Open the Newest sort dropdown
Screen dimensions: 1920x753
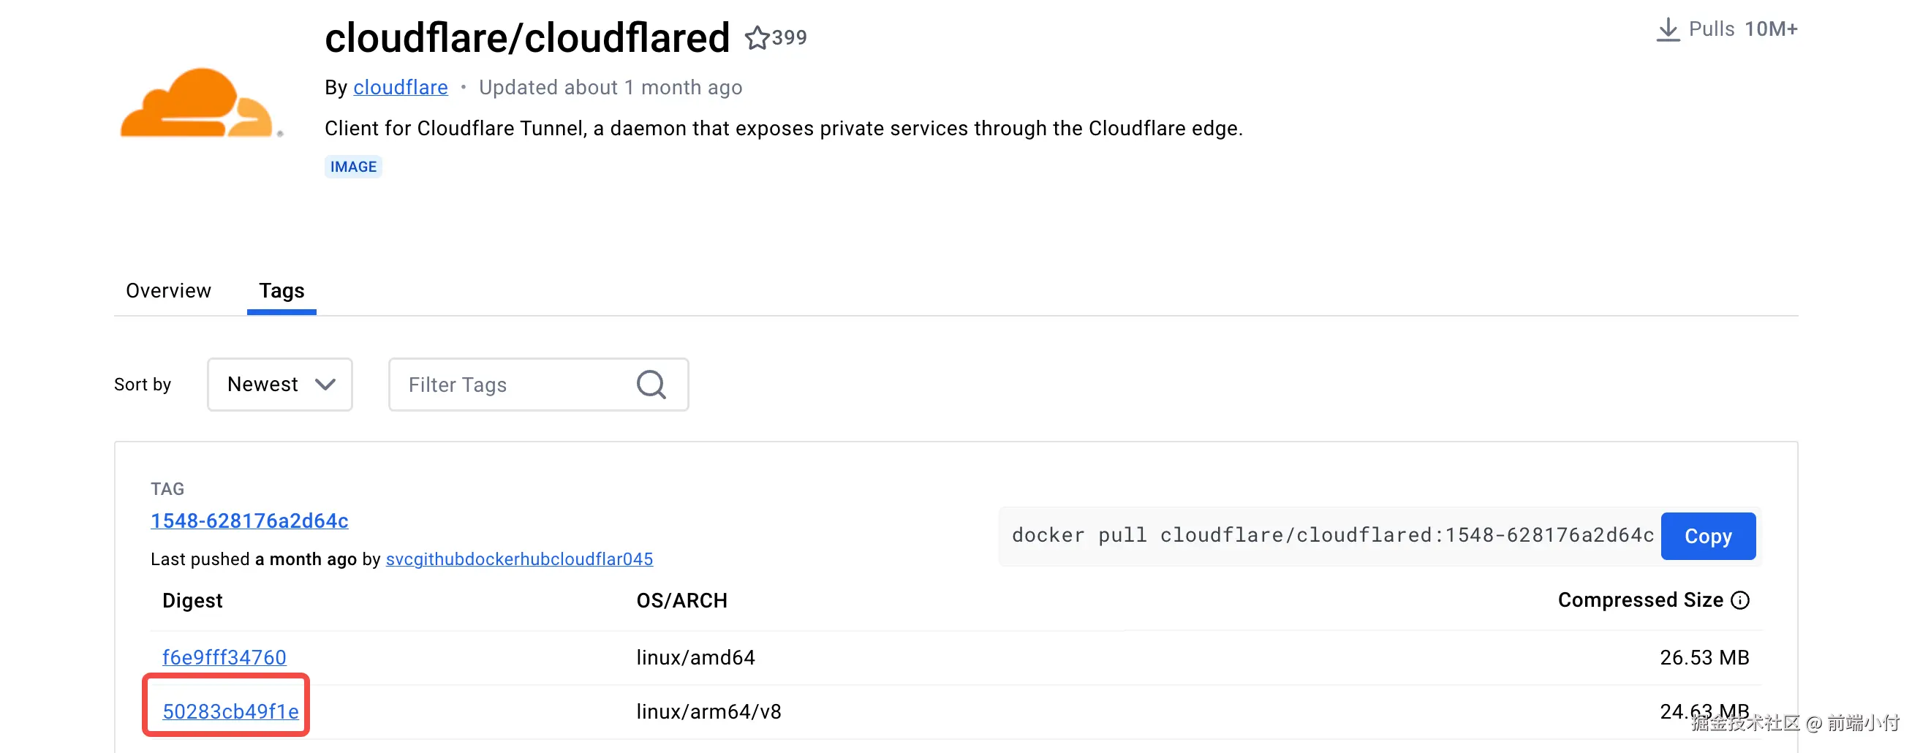coord(279,385)
